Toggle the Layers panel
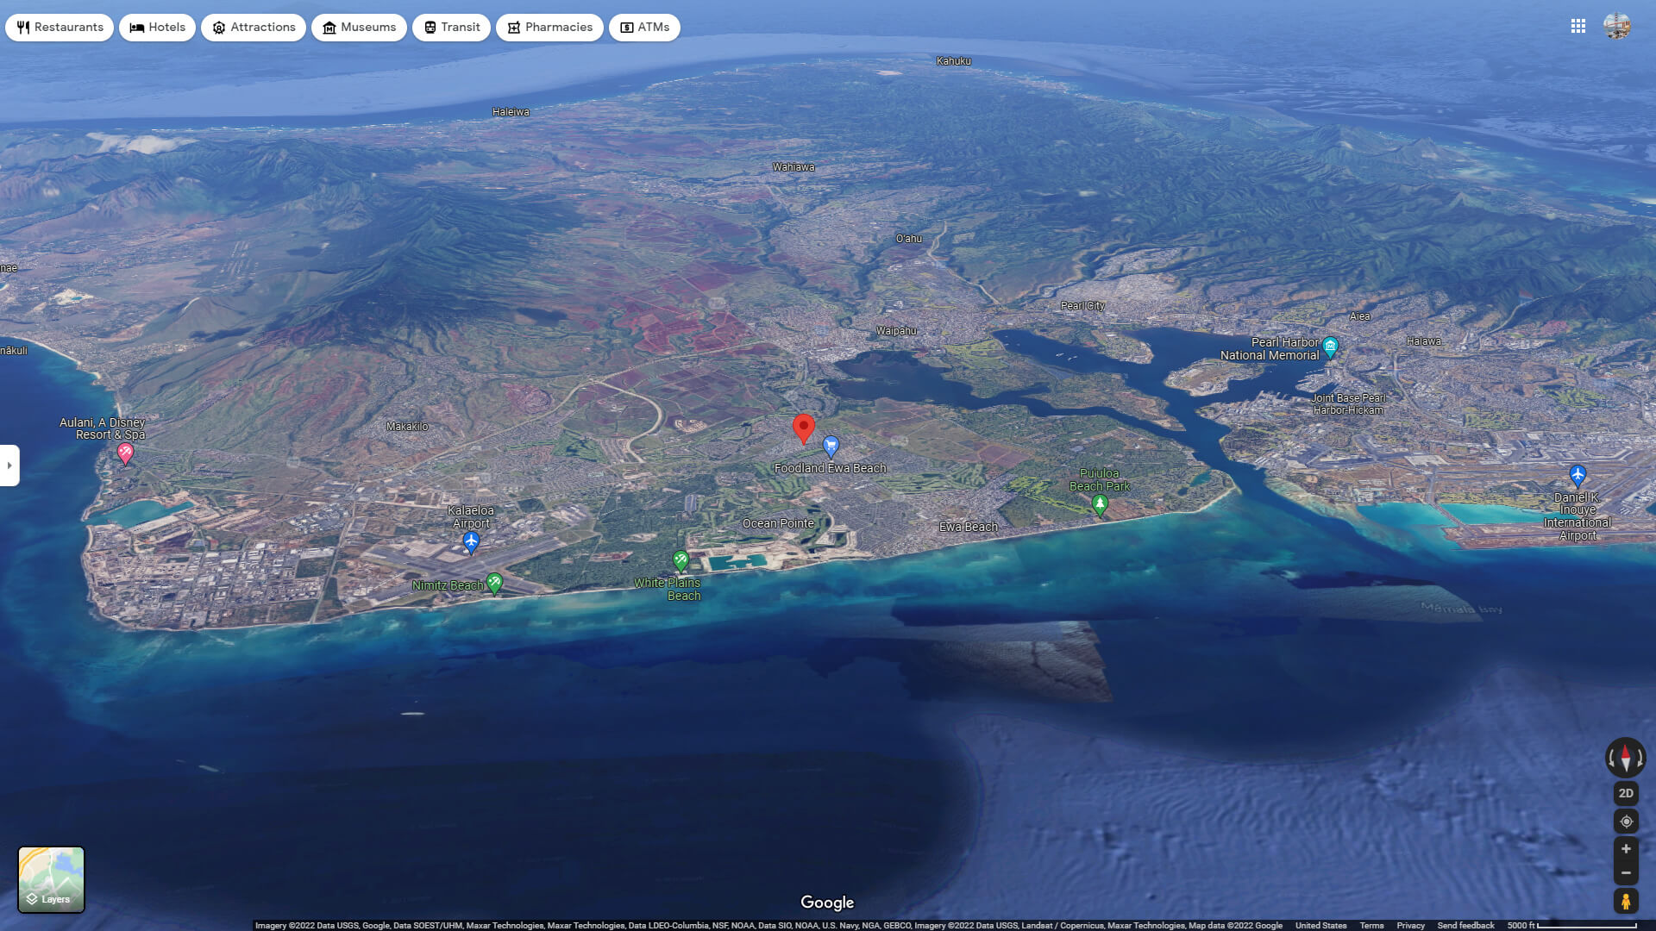The image size is (1656, 931). 52,878
